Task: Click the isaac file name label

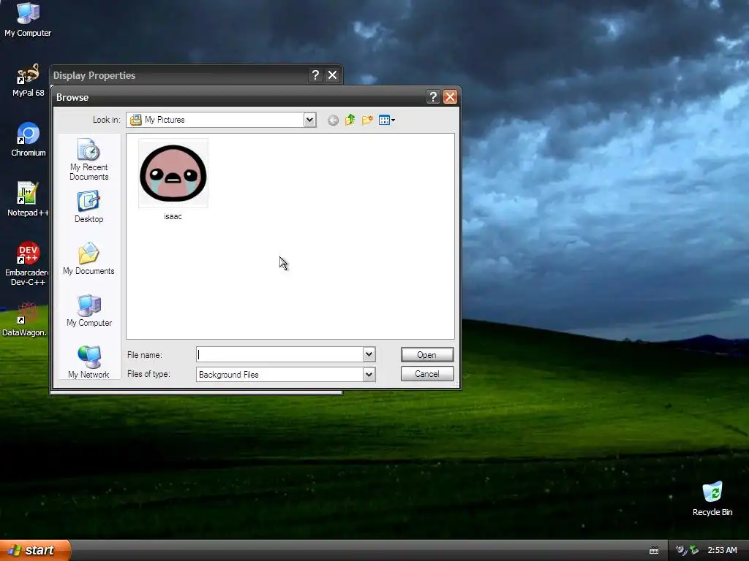Action: (x=173, y=216)
